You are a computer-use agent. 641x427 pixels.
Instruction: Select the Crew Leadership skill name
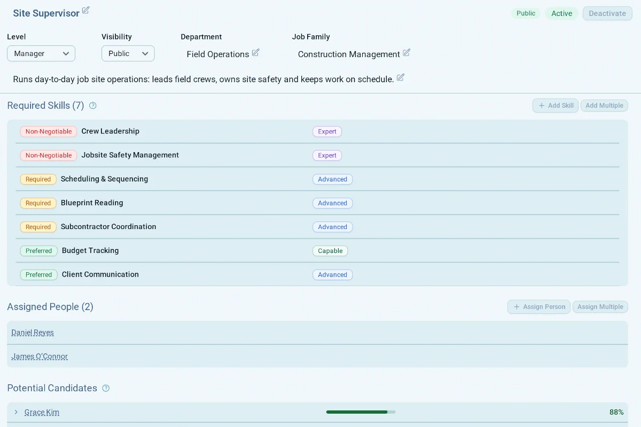pos(111,131)
